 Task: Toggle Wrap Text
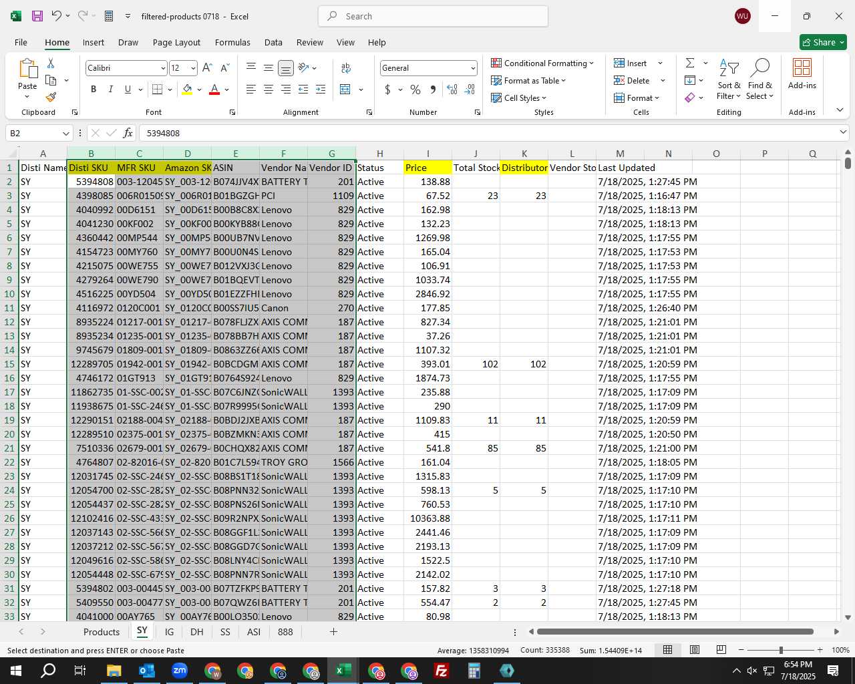[x=346, y=68]
